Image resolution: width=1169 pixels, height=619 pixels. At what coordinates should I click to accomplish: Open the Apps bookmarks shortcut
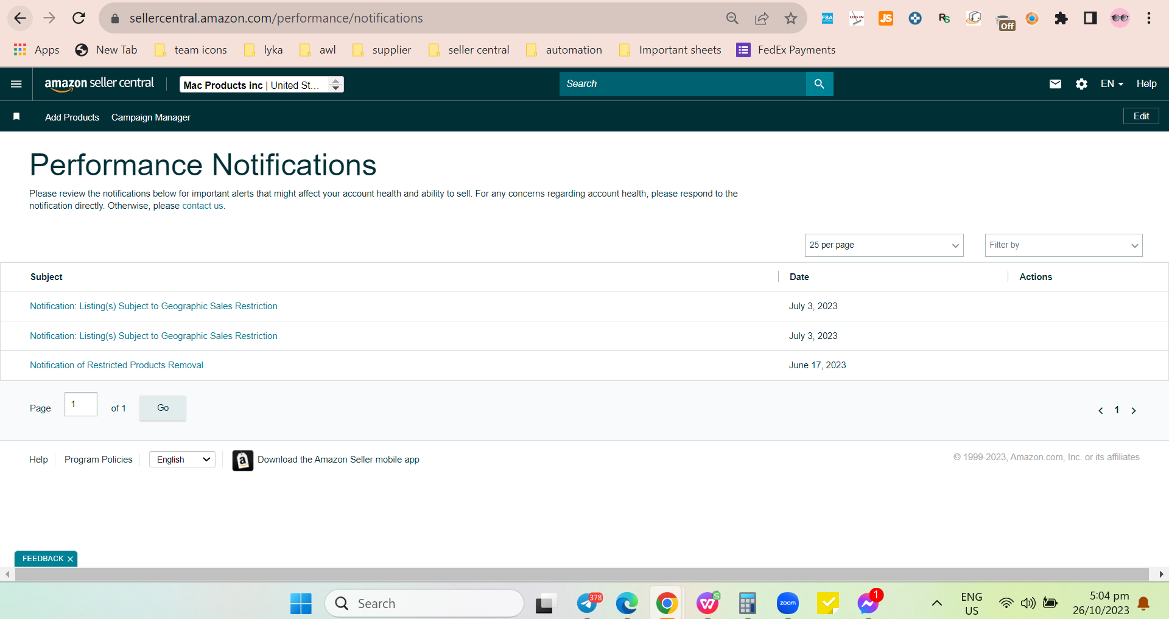click(37, 50)
